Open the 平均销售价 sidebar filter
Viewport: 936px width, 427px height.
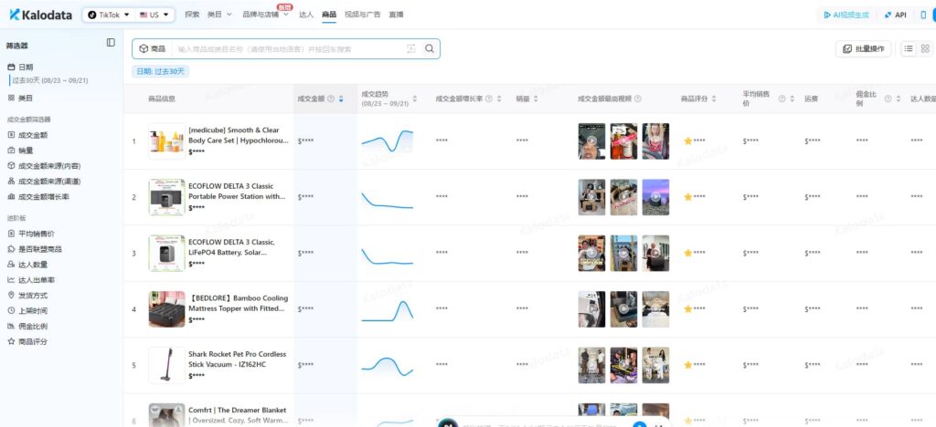[x=31, y=234]
